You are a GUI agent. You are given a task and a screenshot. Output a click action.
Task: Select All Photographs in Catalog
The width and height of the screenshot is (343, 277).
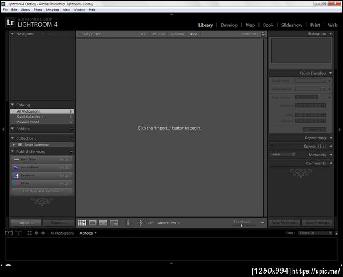point(42,111)
